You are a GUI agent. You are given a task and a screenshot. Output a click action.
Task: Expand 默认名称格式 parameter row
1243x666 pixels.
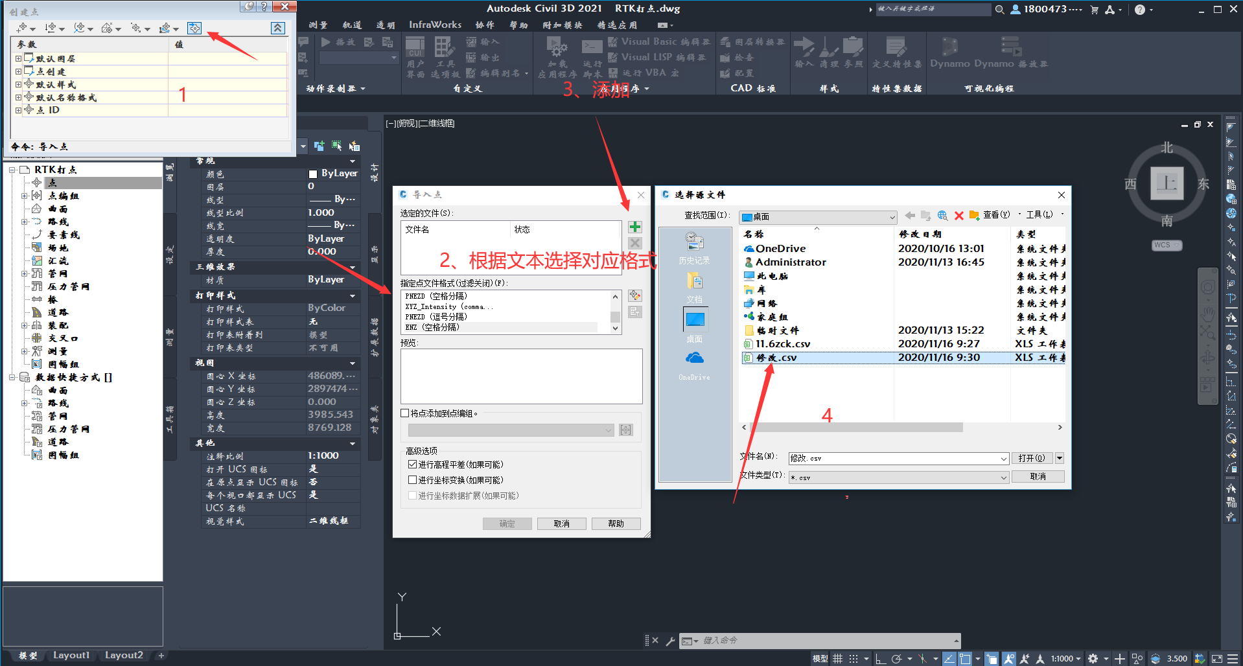(x=18, y=97)
